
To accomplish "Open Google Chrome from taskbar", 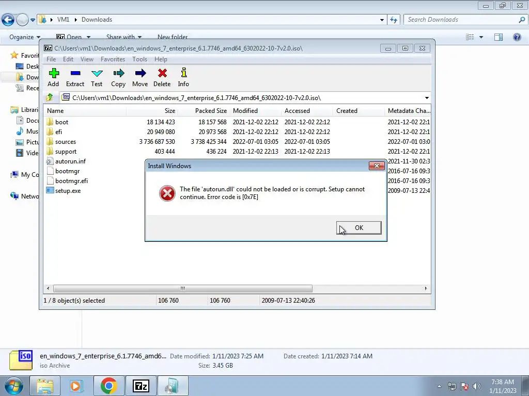I will 108,386.
